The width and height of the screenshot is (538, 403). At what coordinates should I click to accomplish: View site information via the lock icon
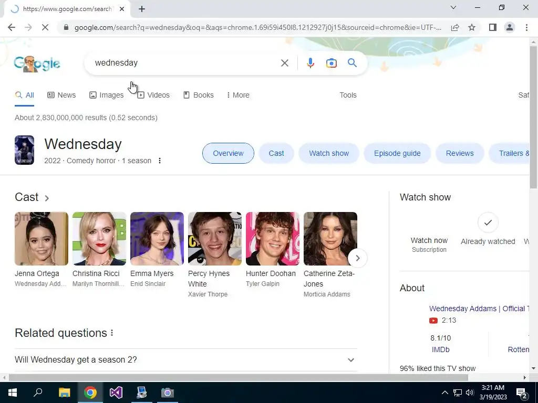tap(66, 27)
